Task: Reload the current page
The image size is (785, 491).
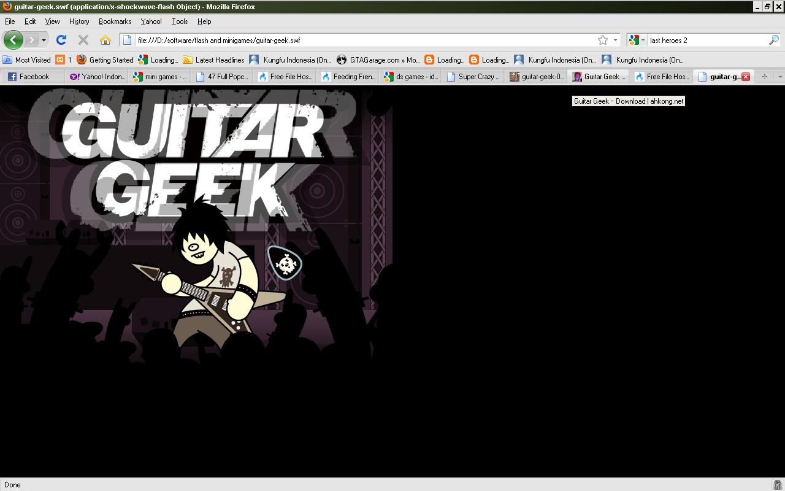Action: [x=61, y=40]
